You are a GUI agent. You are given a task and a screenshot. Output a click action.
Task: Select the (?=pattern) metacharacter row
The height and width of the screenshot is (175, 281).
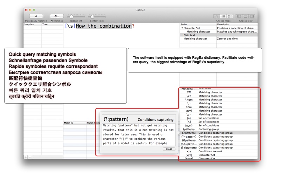pos(218,136)
